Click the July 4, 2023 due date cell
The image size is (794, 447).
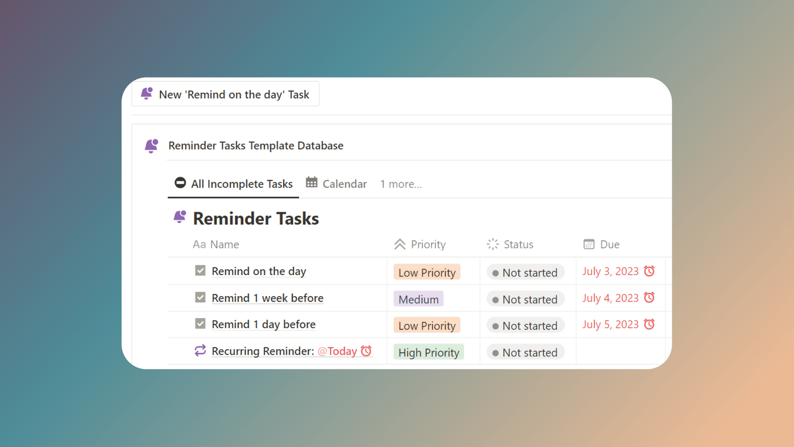coord(610,298)
